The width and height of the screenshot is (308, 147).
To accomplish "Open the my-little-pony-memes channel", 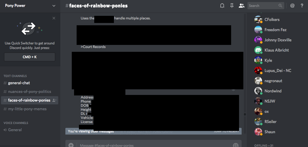I will coord(27,109).
